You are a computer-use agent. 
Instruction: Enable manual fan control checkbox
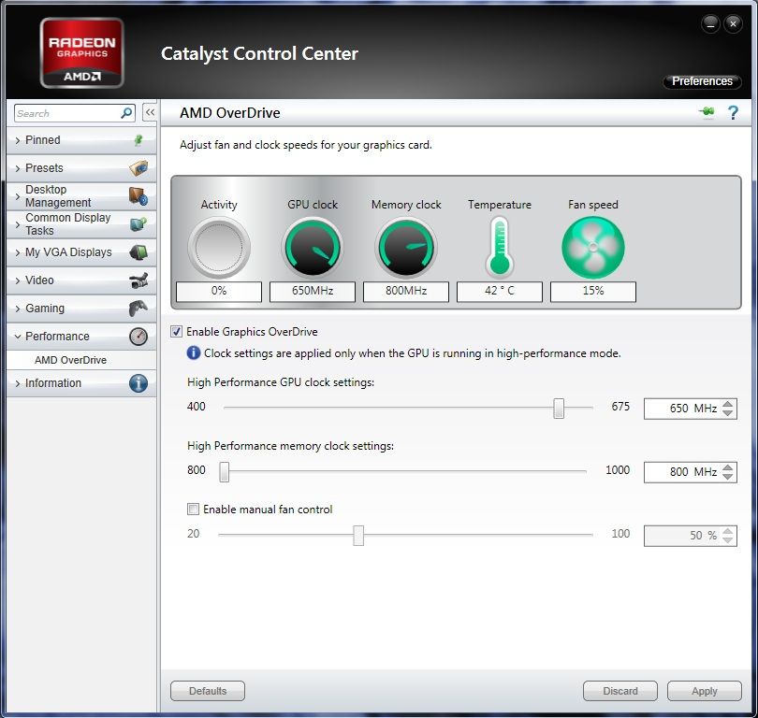coord(194,510)
